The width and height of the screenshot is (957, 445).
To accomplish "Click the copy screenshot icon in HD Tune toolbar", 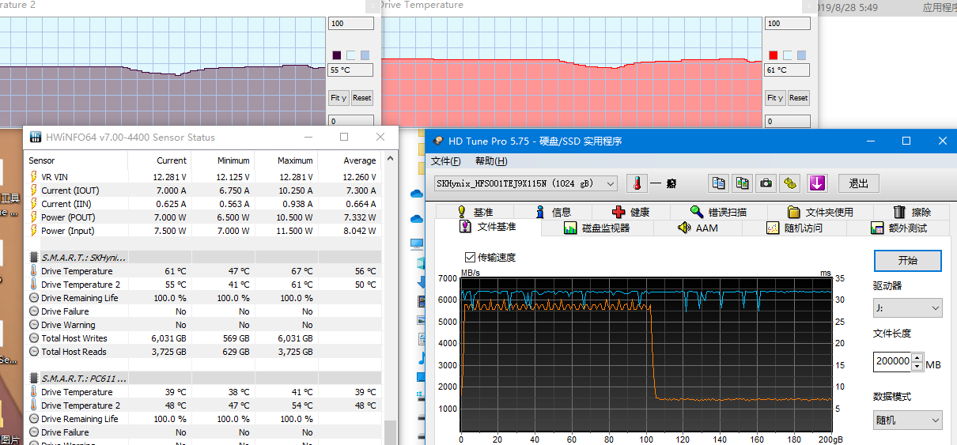I will coord(741,183).
